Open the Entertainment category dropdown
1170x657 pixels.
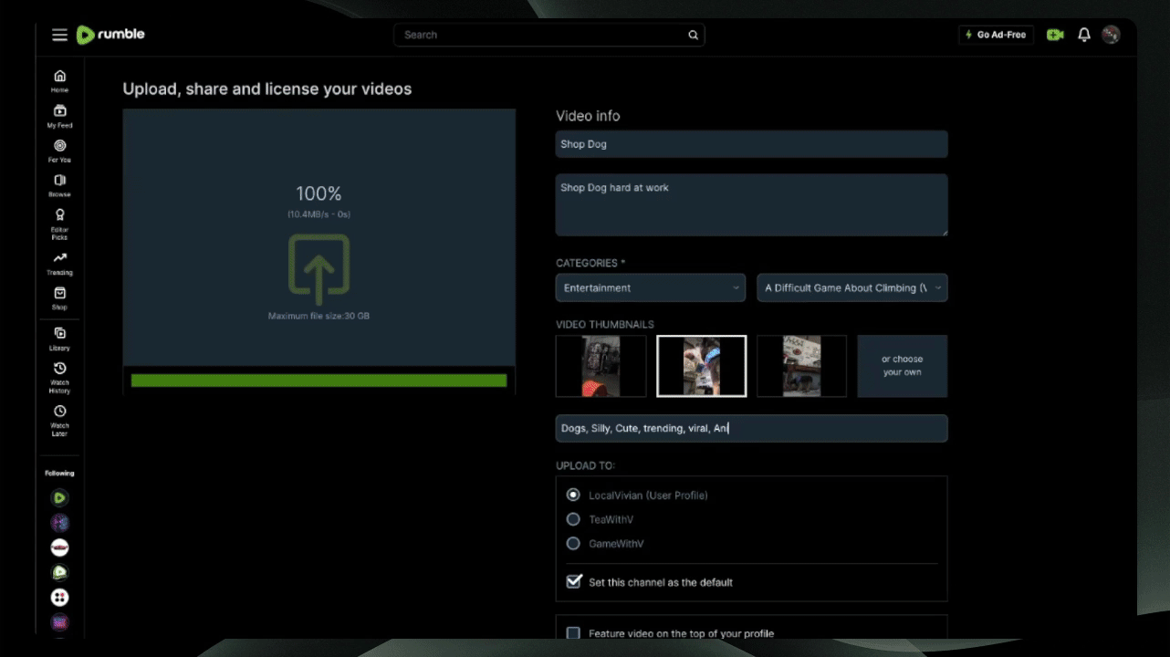pos(650,287)
